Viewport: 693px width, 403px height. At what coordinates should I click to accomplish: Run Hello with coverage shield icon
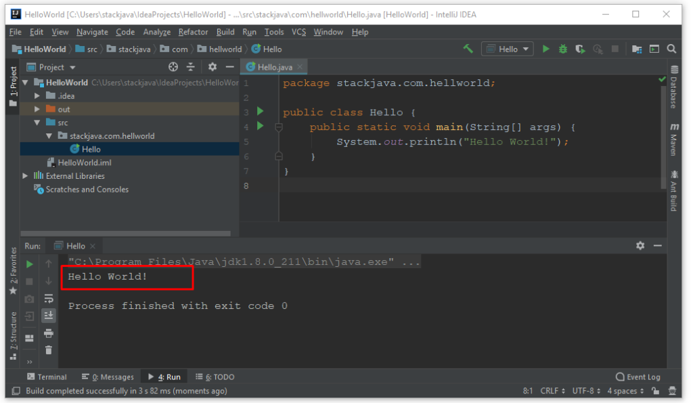[x=579, y=48]
